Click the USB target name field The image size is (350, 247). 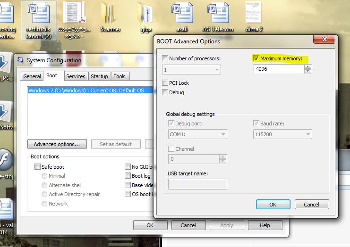(x=197, y=184)
